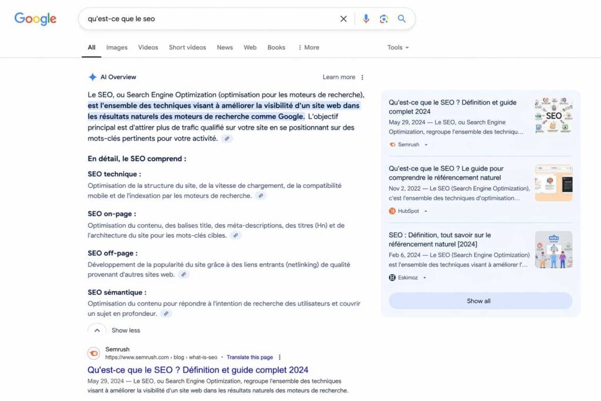Open the Web results tab

250,48
